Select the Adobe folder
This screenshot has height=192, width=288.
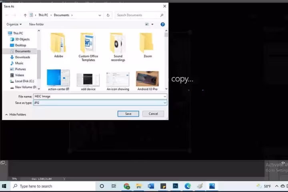click(58, 45)
